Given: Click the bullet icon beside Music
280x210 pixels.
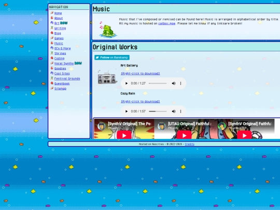Looking at the screenshot, I should [52, 43].
